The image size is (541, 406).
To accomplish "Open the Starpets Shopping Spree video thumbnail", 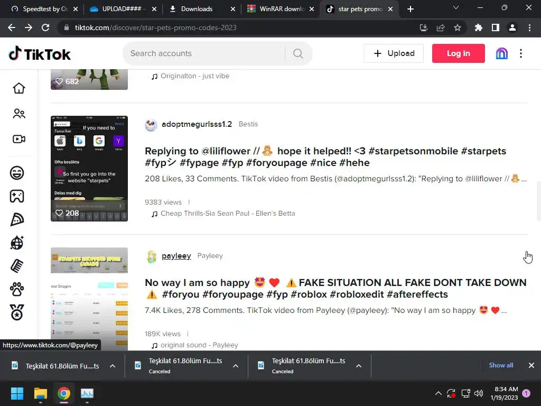I will (89, 299).
